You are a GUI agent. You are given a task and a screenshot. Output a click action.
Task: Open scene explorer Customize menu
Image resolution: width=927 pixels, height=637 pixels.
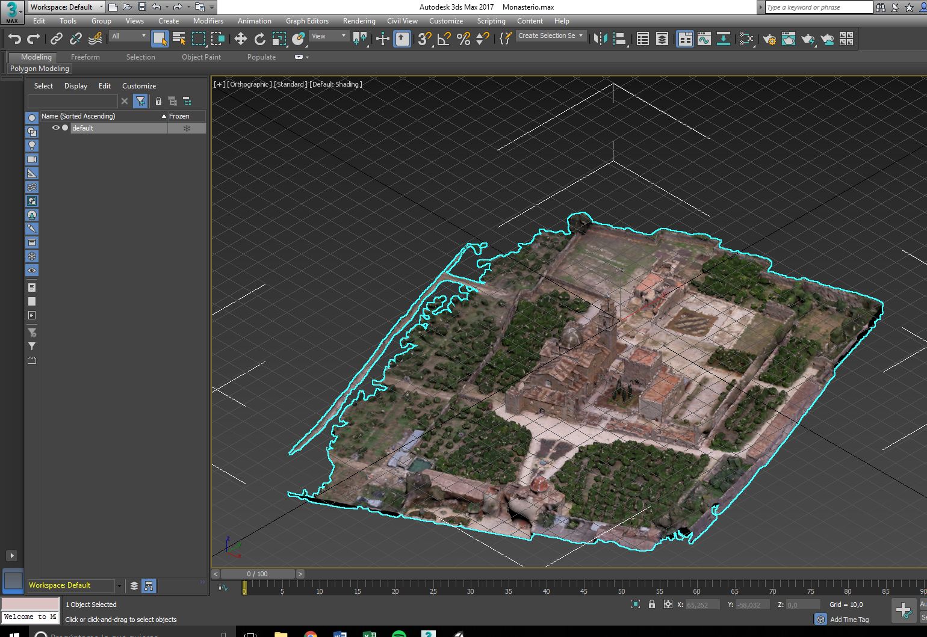tap(139, 86)
